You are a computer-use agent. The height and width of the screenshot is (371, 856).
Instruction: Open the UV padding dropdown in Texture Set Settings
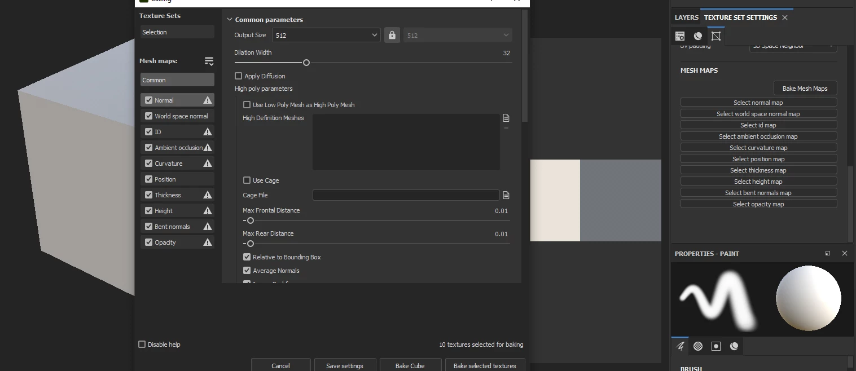[x=793, y=46]
